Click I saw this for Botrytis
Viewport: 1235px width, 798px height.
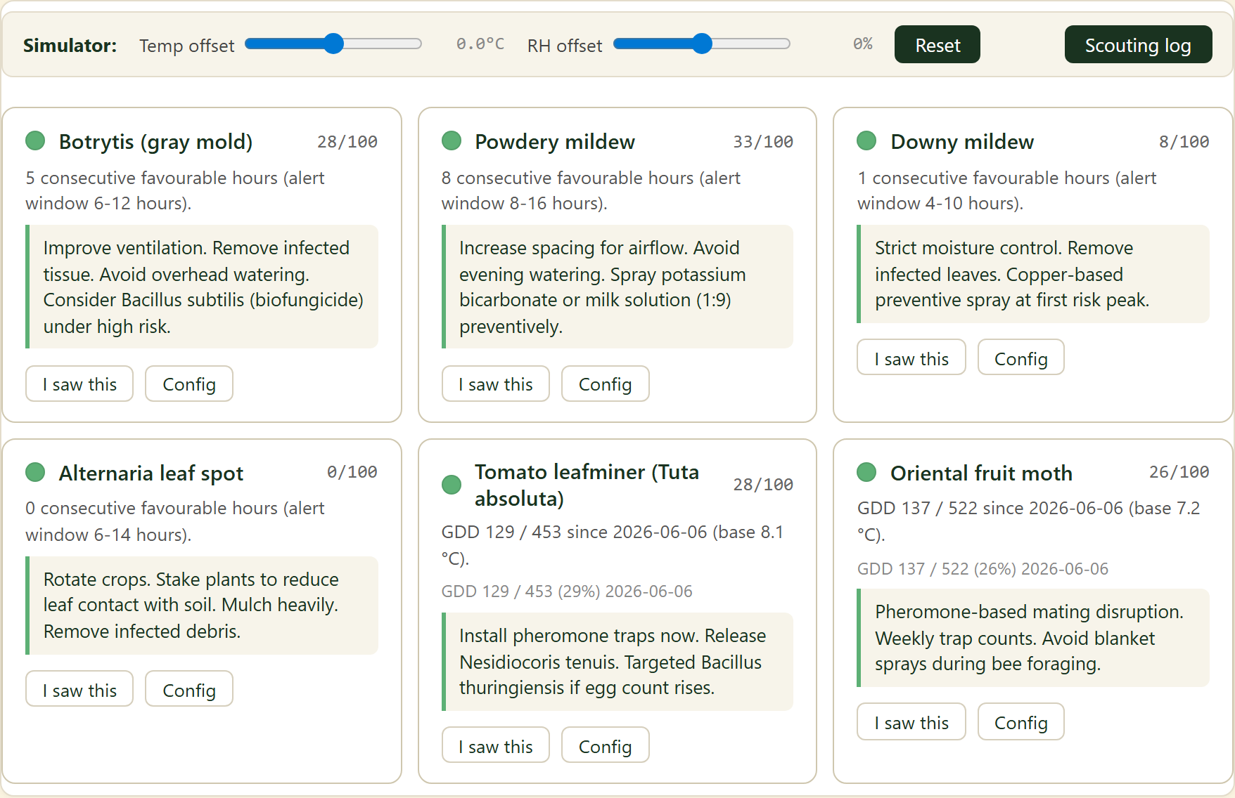79,384
